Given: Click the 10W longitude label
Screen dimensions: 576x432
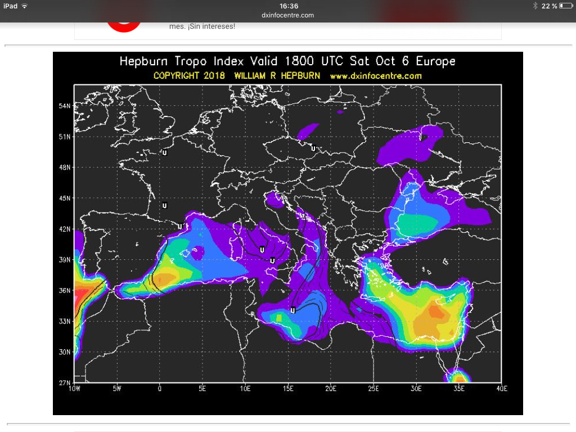Looking at the screenshot, I should (x=75, y=389).
